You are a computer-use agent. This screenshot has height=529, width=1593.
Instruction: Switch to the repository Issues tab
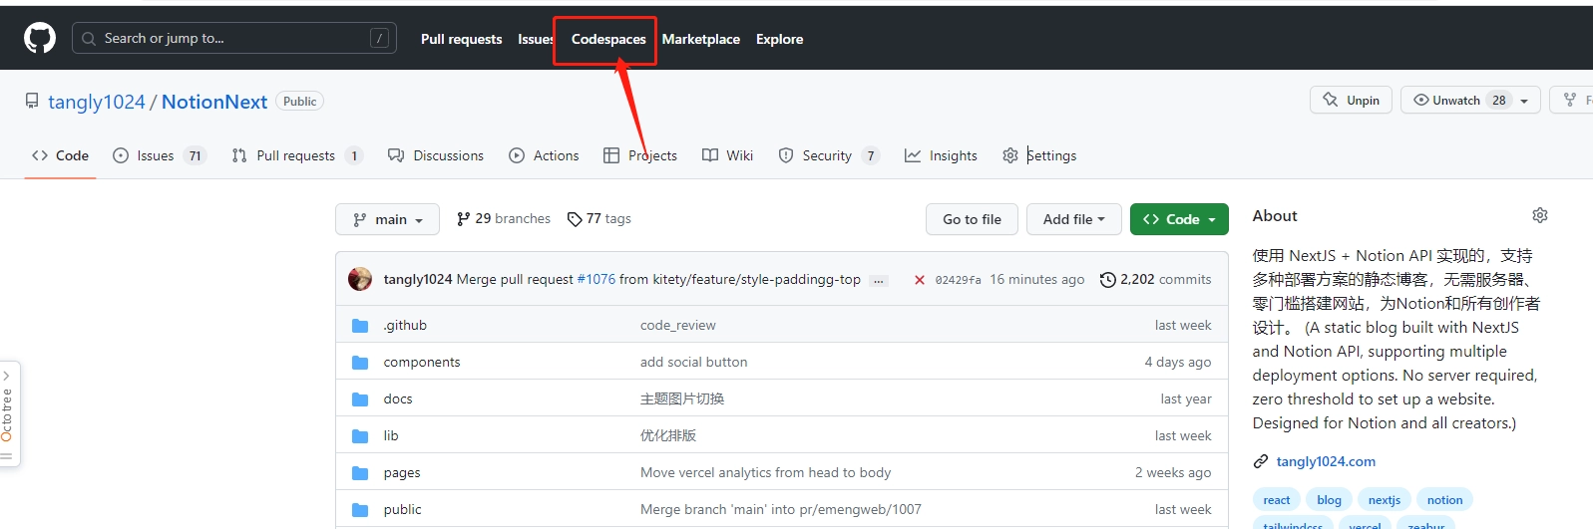160,155
